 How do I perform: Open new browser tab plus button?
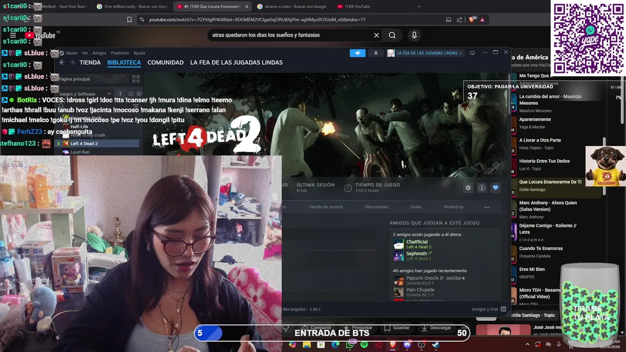[x=419, y=6]
